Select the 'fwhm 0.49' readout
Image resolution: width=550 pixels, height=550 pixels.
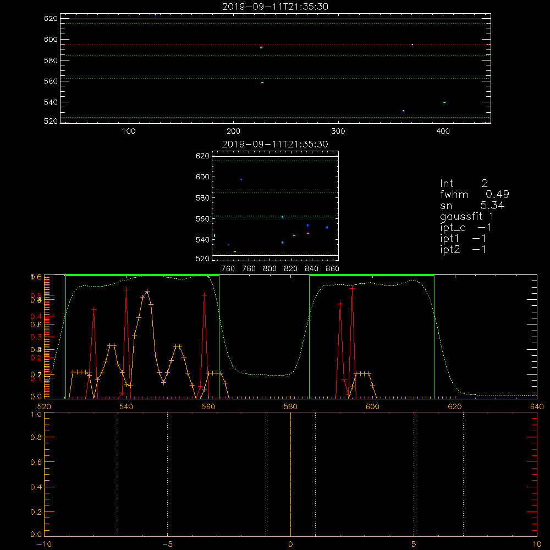(x=475, y=194)
